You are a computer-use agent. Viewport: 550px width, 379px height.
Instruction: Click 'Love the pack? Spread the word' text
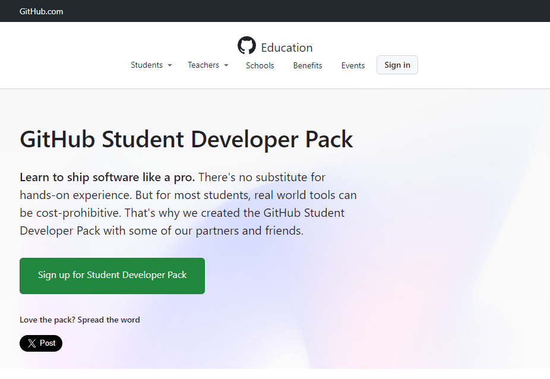click(80, 320)
